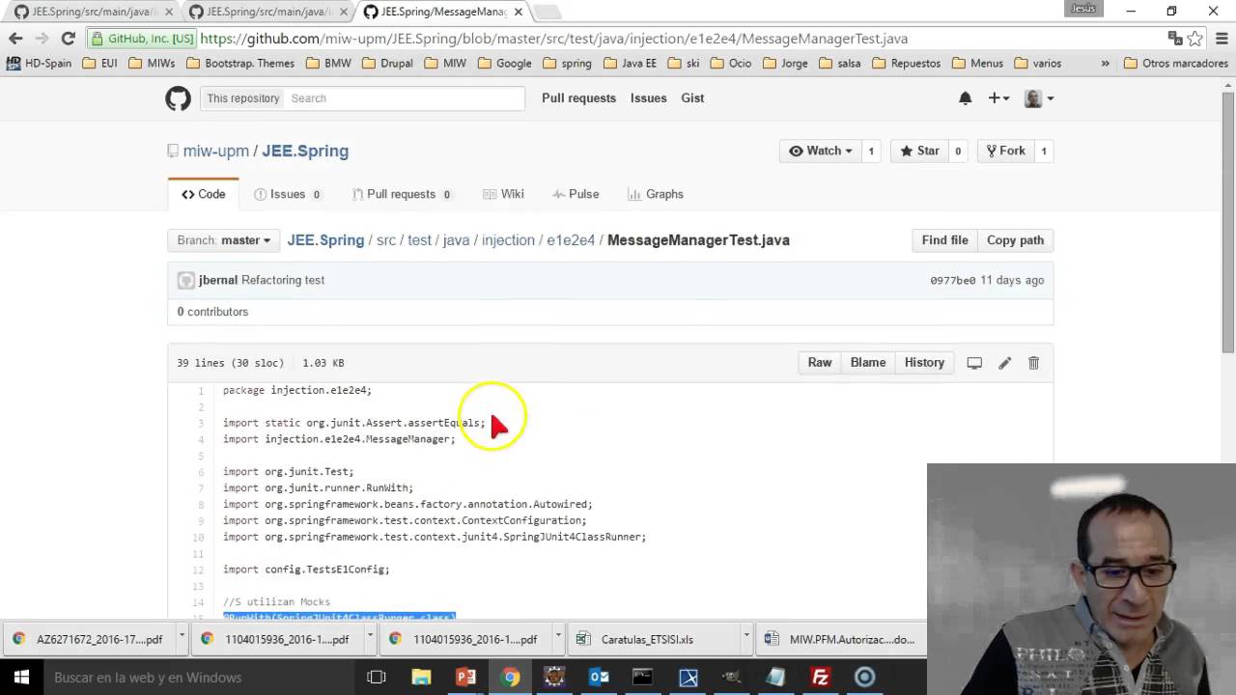Fork the repository
The image size is (1236, 695).
(x=1005, y=151)
